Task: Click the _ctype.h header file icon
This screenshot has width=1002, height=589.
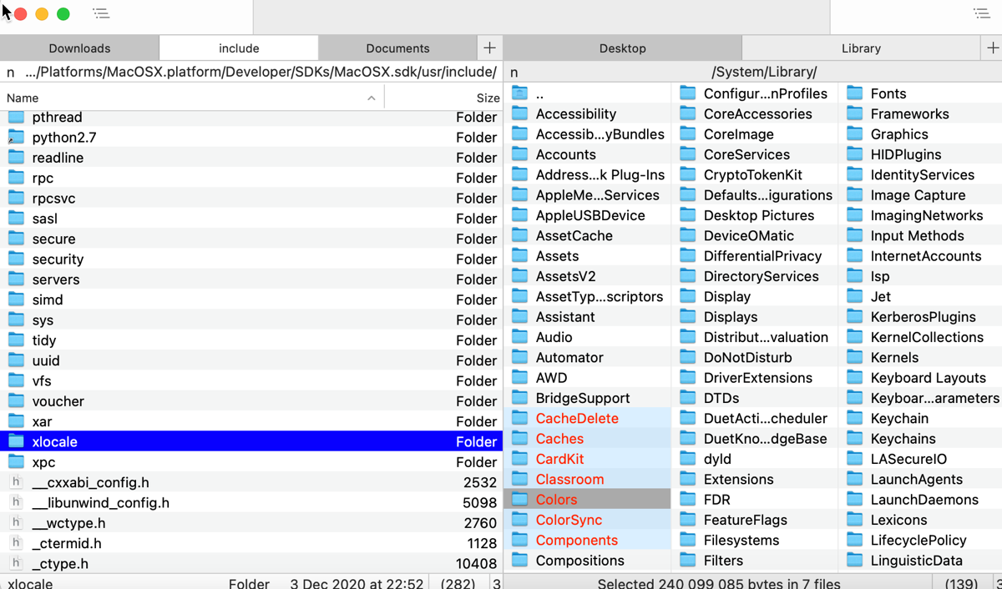Action: click(x=17, y=563)
